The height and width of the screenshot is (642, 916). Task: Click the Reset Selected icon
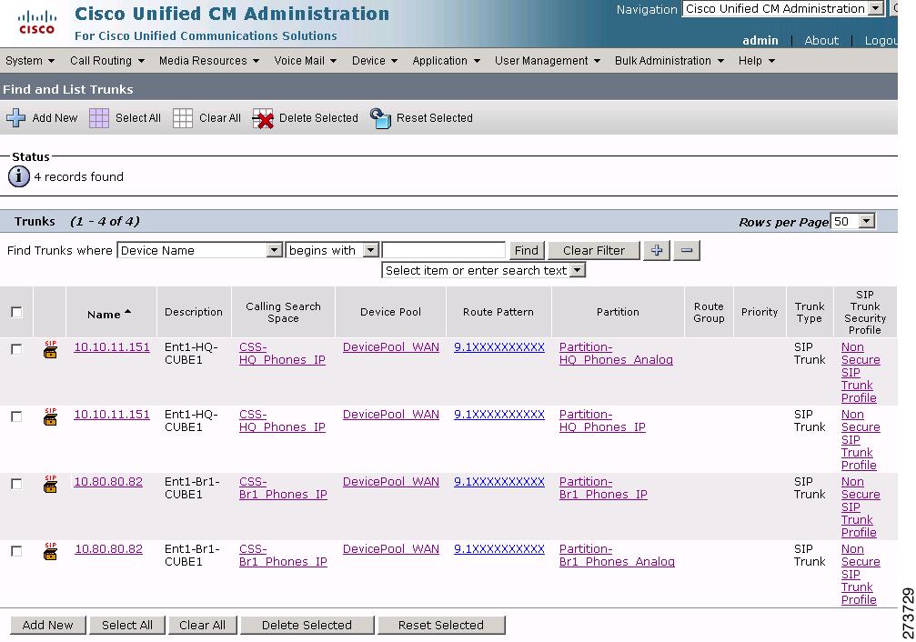pyautogui.click(x=380, y=118)
